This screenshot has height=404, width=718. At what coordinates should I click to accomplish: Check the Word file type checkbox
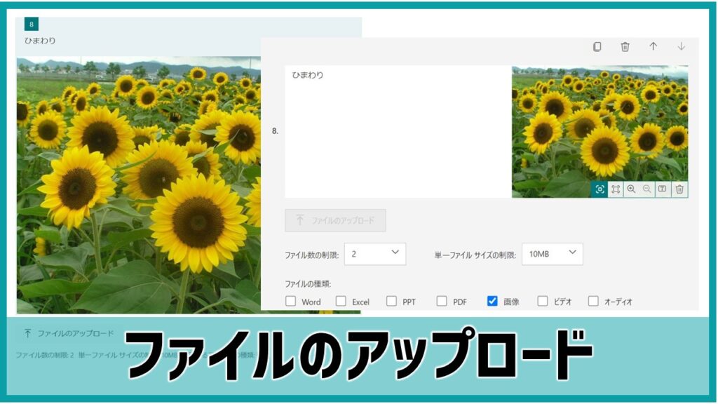[x=290, y=302]
